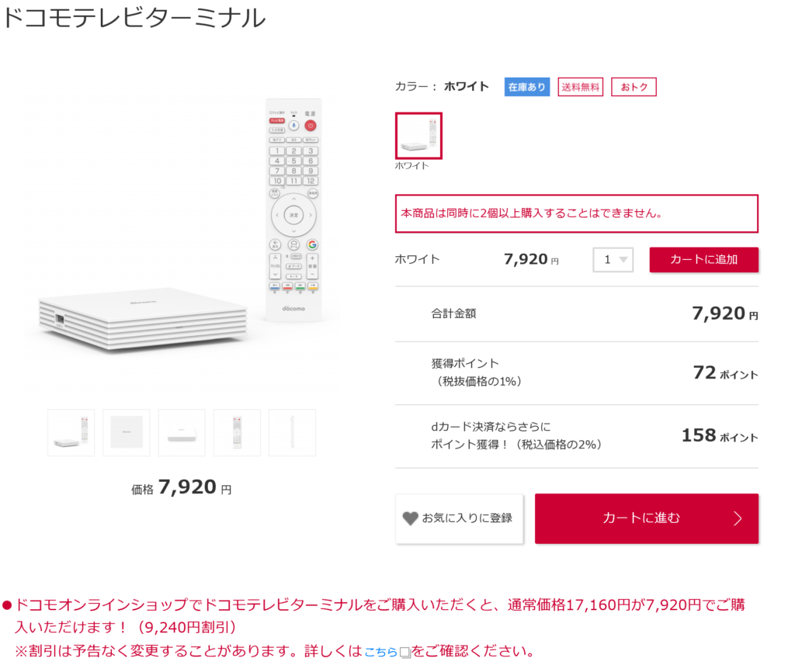795x665 pixels.
Task: Select the third thumbnail showing the terminal alone
Action: [x=181, y=432]
